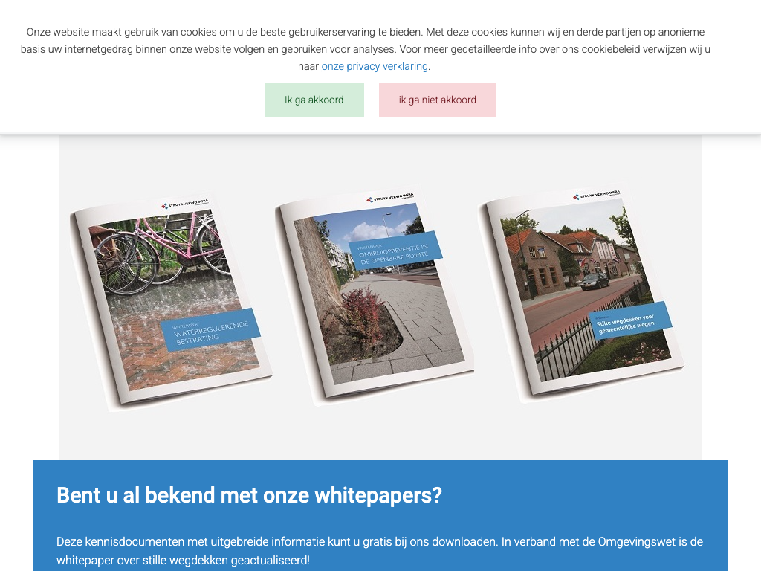Click the blue 'Stille wegdekken voor gemeentelijke wegen' label
This screenshot has height=571, width=761.
point(629,320)
